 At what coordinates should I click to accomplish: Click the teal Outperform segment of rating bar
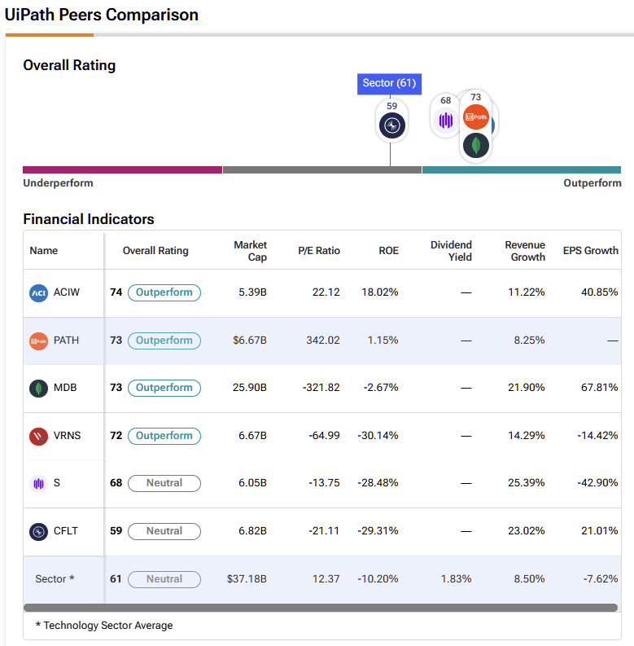521,170
